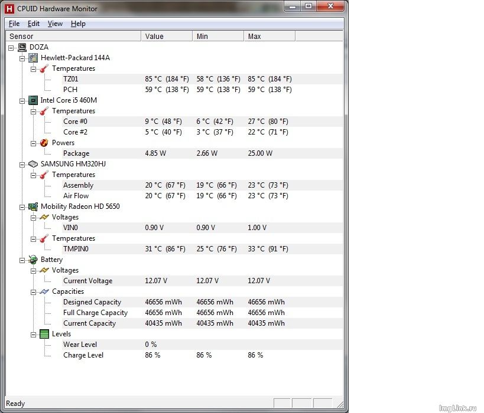This screenshot has width=484, height=413.
Task: Click the Capacities graph icon
Action: pos(44,291)
